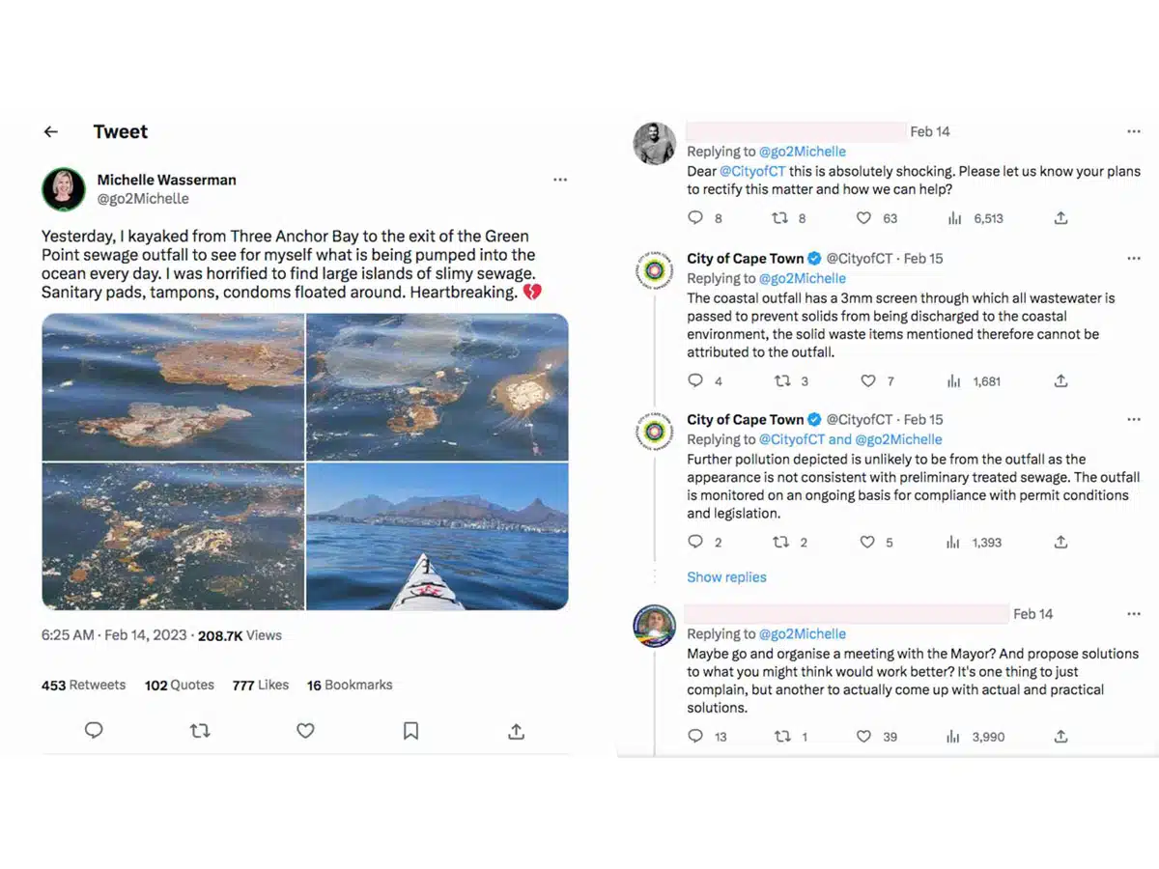Expand the Show replies link
Viewport: 1159px width, 869px height.
[x=726, y=577]
